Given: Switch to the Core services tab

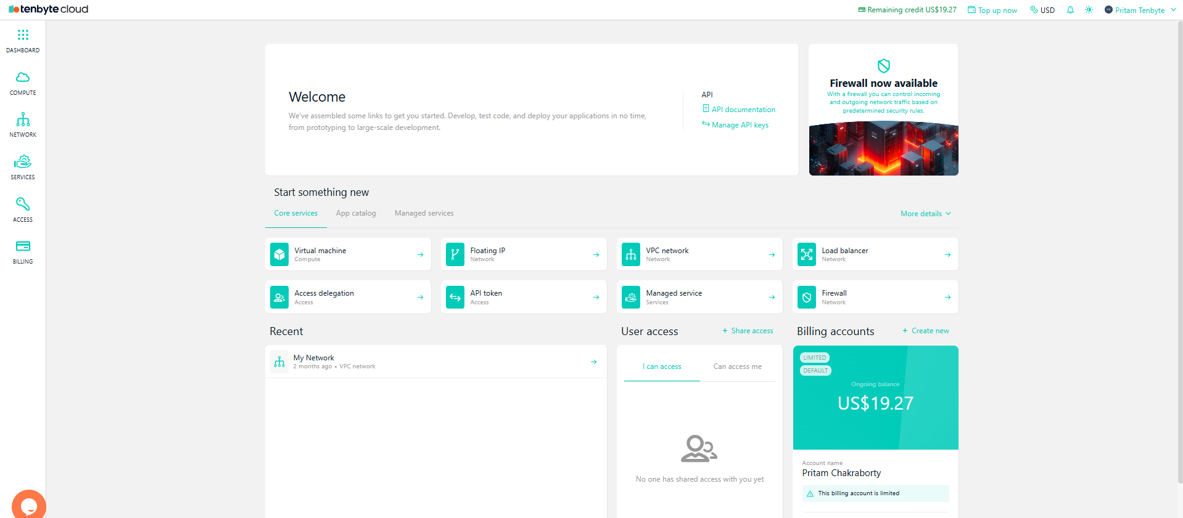Looking at the screenshot, I should pyautogui.click(x=296, y=213).
